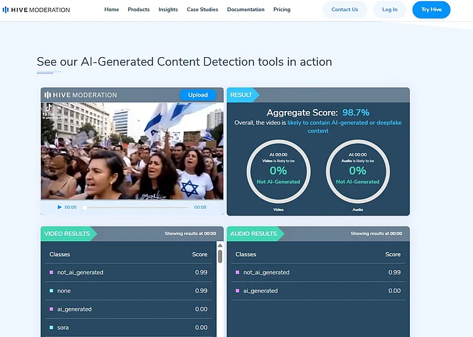Go to Case Studies page
Viewport: 473px width, 337px height.
click(202, 10)
